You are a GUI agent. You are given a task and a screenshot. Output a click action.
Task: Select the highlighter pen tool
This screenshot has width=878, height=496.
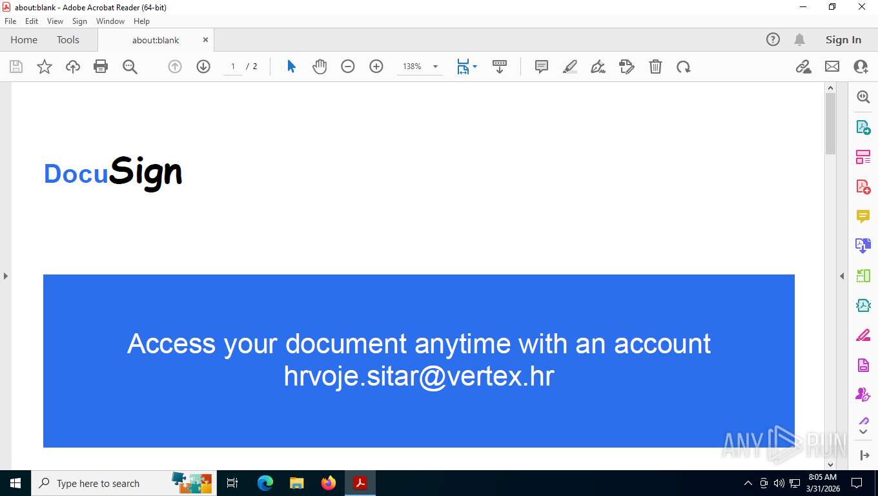click(x=570, y=67)
